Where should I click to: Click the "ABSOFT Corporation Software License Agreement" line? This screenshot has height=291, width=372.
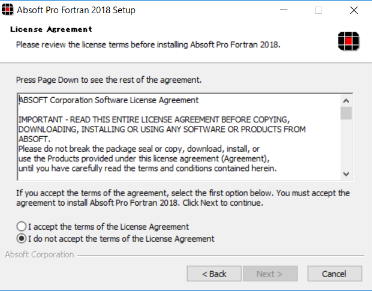coord(109,100)
